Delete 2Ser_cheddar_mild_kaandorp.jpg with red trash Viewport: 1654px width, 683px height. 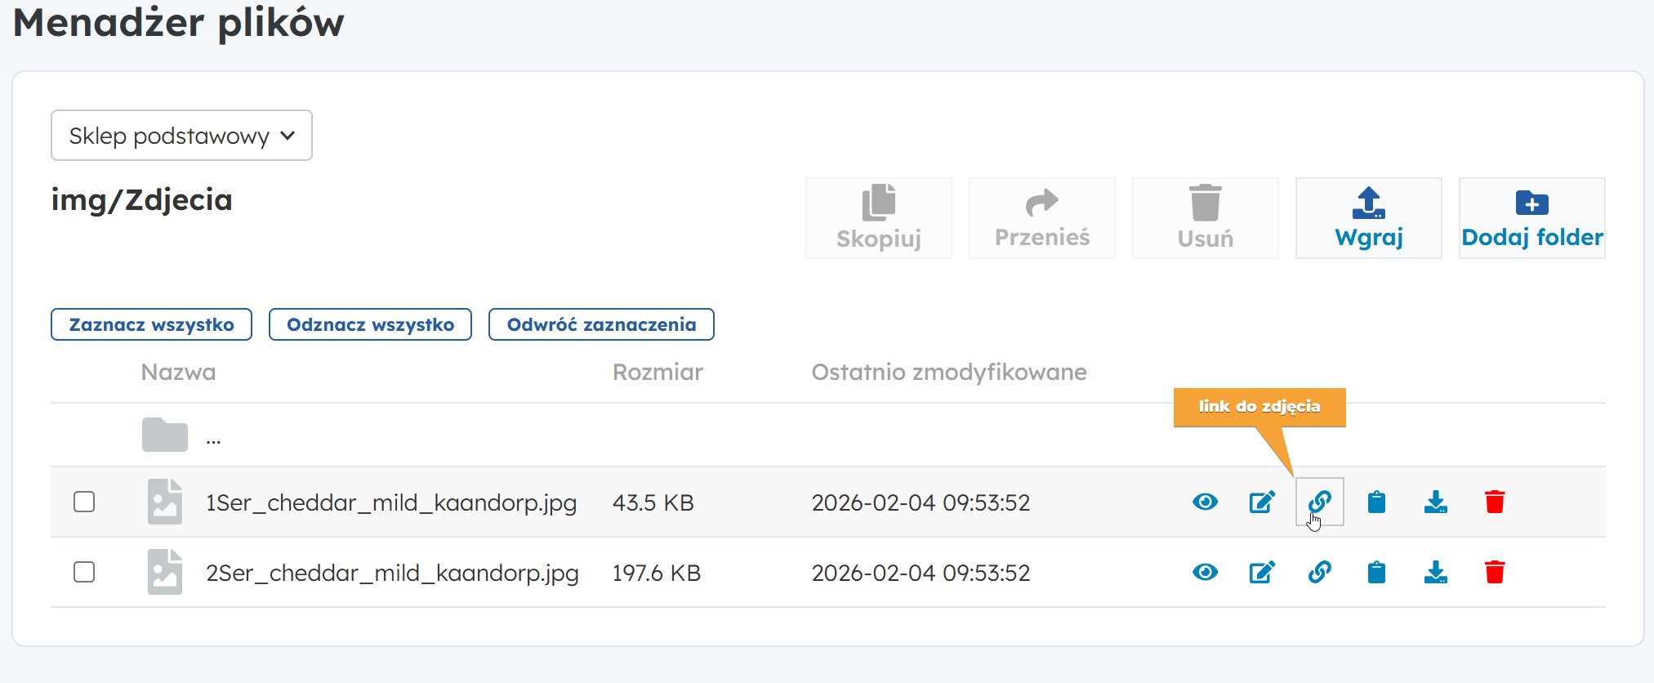click(1495, 572)
